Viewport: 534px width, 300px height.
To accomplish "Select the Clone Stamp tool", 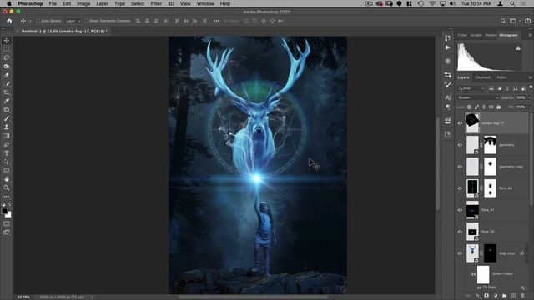I will tap(7, 127).
